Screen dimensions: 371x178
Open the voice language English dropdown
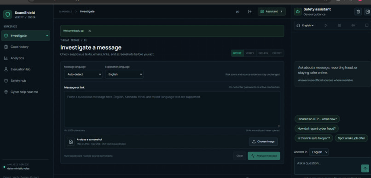308,25
